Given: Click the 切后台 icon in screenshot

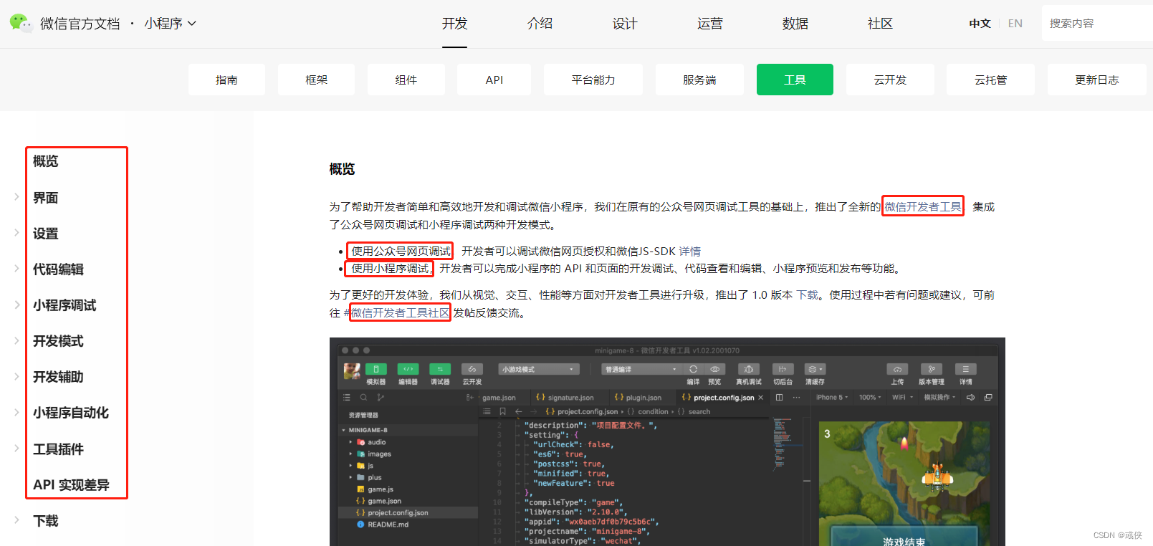Looking at the screenshot, I should click(783, 369).
